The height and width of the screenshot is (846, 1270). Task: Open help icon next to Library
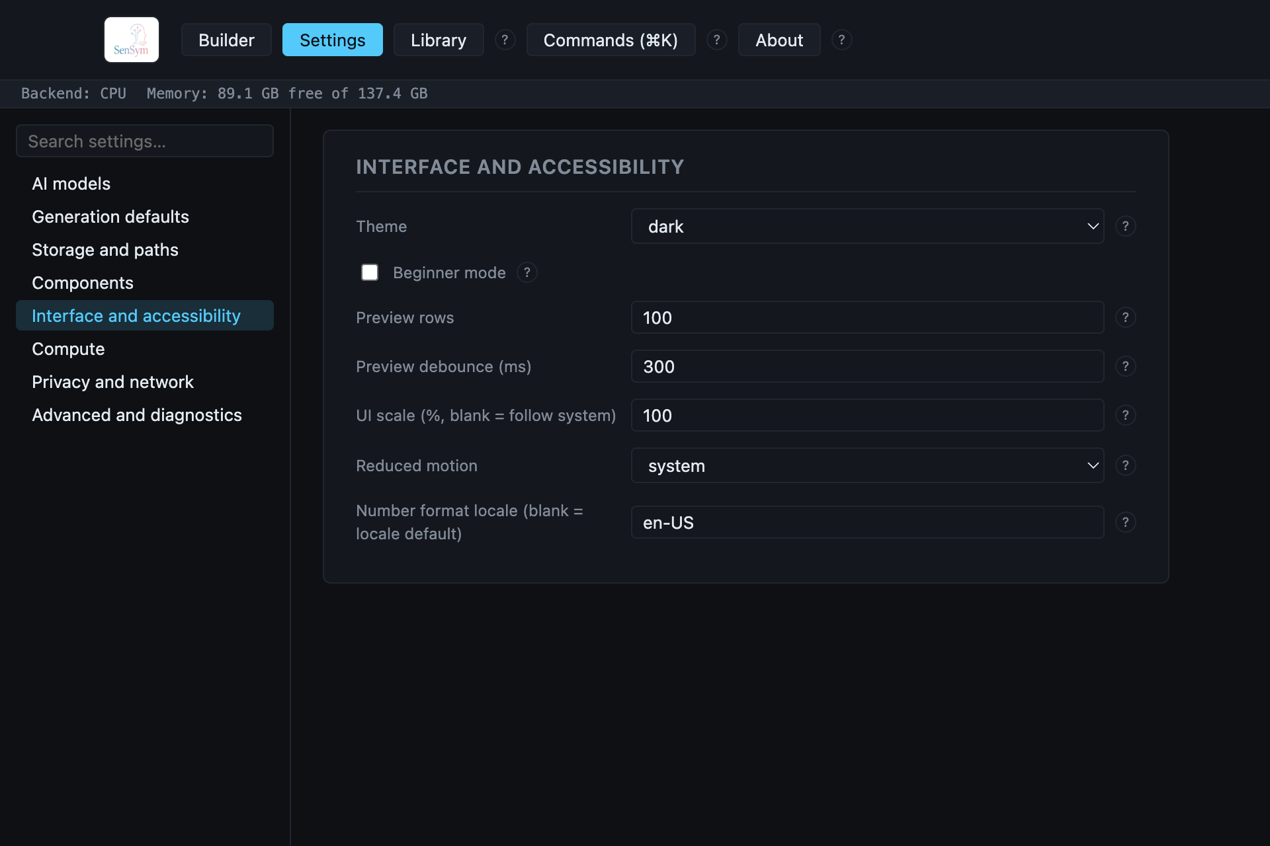click(x=505, y=40)
